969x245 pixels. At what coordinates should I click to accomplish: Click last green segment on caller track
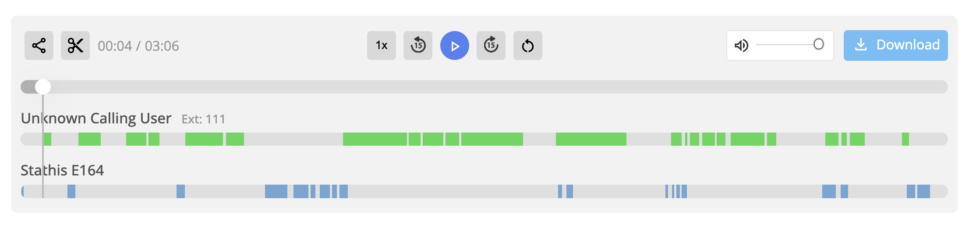[x=905, y=139]
